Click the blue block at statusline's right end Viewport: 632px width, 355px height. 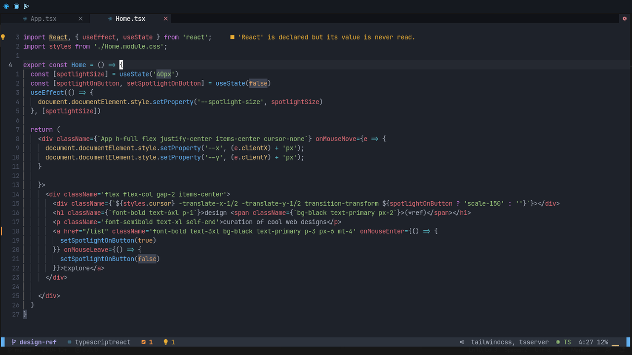(629, 342)
